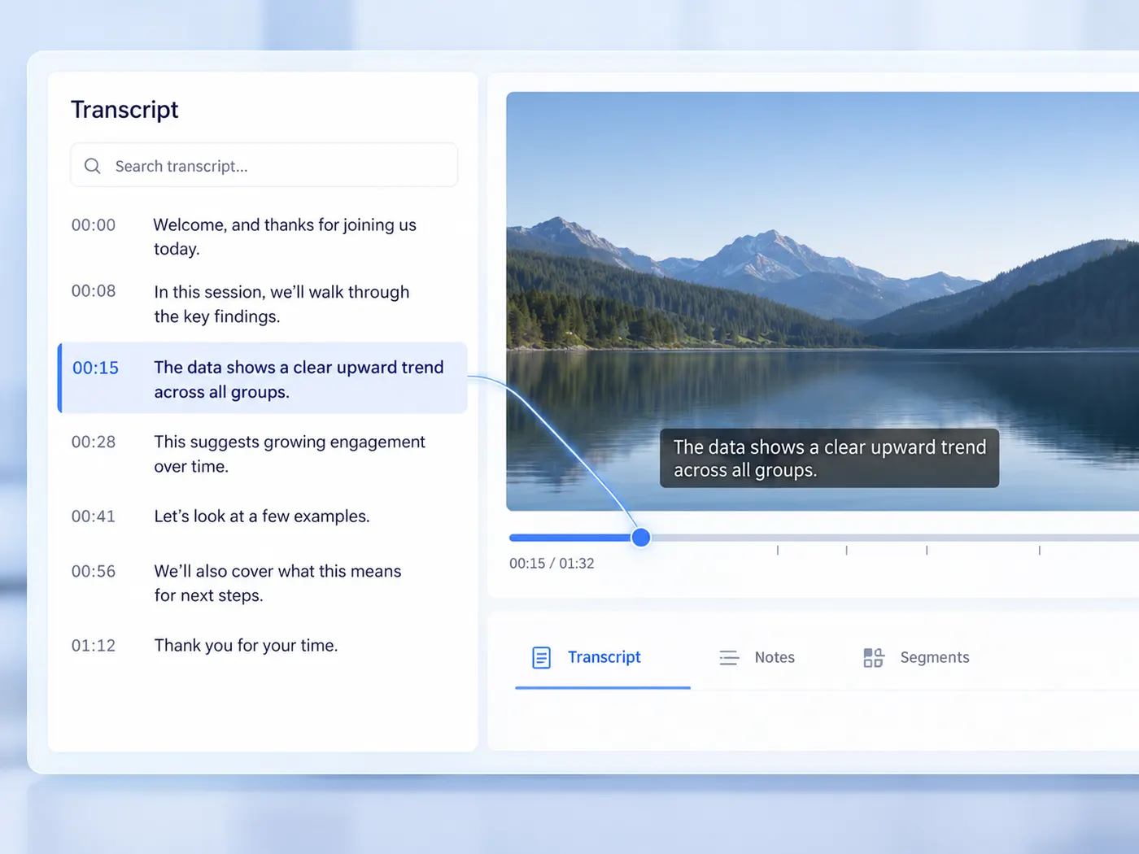Select line "This suggests growing engagement over time."
The height and width of the screenshot is (854, 1139).
[290, 454]
